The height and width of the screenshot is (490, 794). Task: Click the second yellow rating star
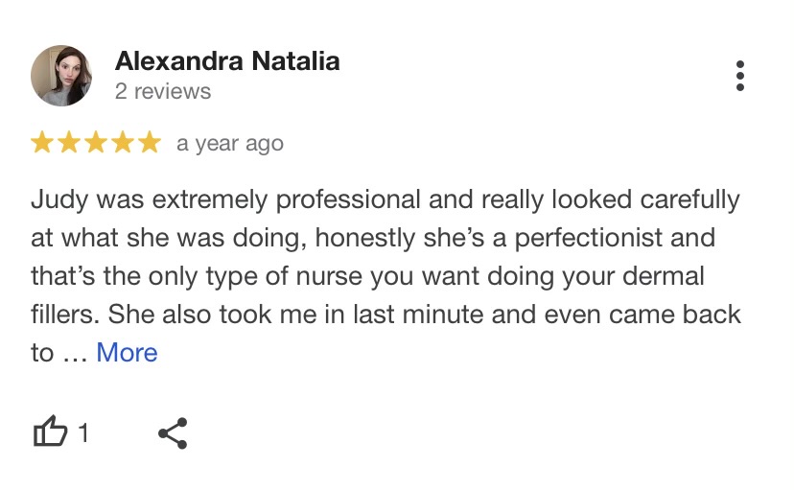pos(69,142)
